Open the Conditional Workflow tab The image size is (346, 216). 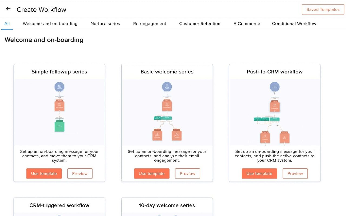(x=294, y=24)
